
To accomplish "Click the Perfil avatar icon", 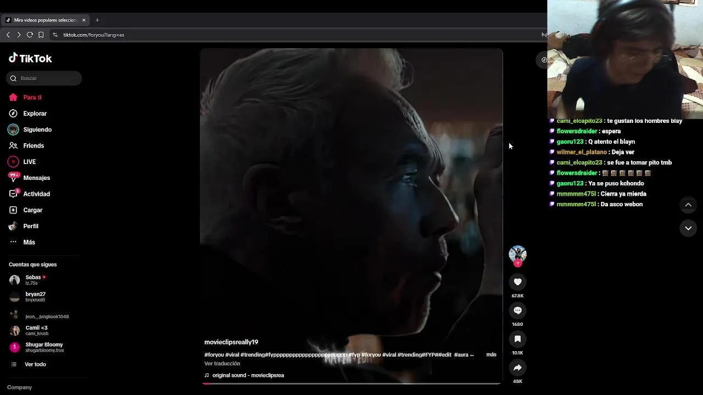I will tap(13, 226).
